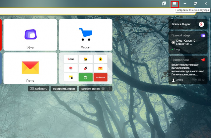211x138 pixels.
Task: Open author Алина's profile
Action: point(180,80)
